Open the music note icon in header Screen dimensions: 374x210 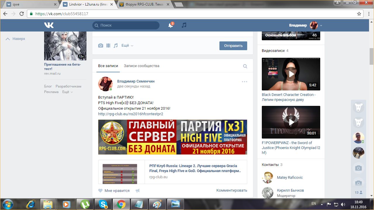tap(184, 25)
